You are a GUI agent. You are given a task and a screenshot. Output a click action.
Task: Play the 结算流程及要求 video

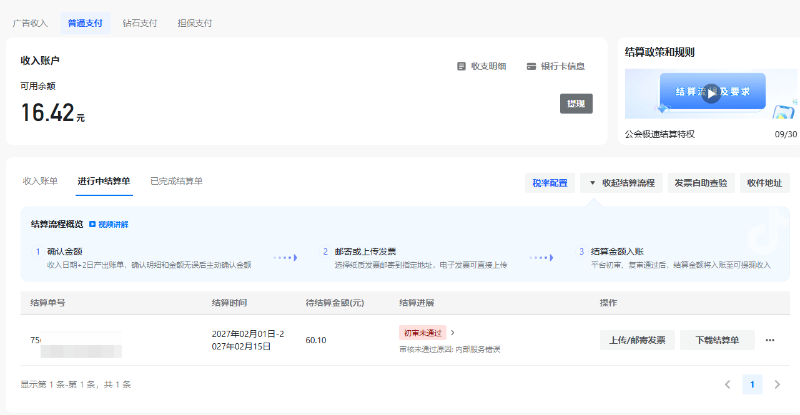711,94
